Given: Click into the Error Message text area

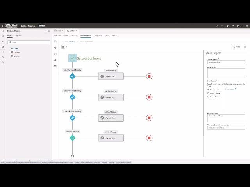Looking at the screenshot, I should click(x=226, y=118).
